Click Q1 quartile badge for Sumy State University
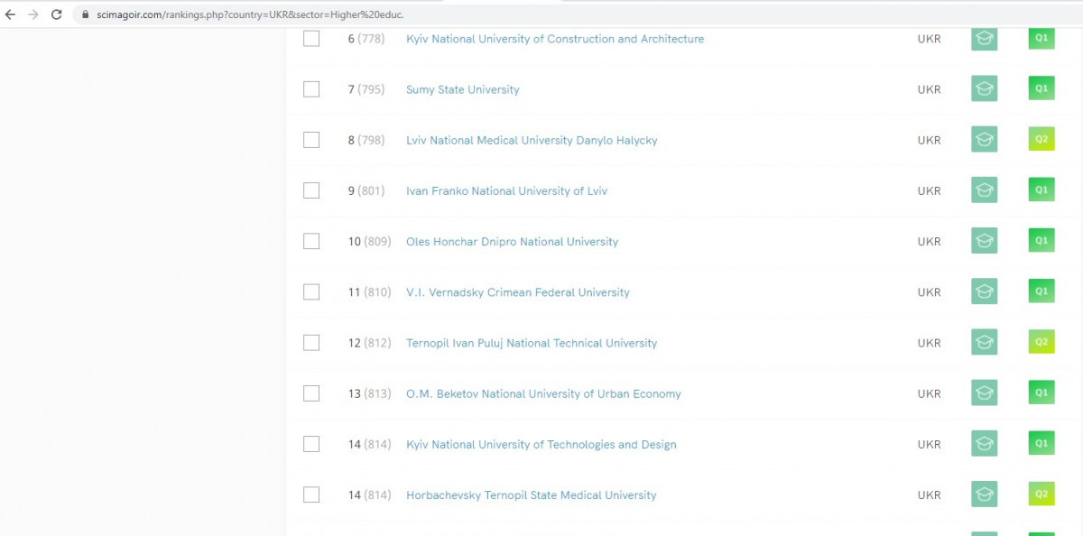This screenshot has width=1083, height=536. (x=1041, y=89)
